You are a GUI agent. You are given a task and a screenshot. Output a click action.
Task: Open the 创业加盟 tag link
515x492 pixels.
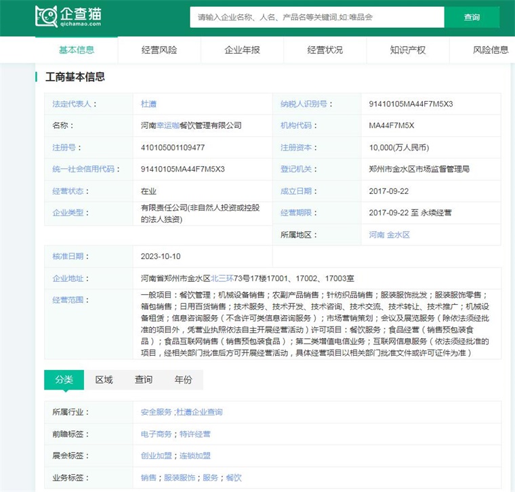pyautogui.click(x=157, y=456)
